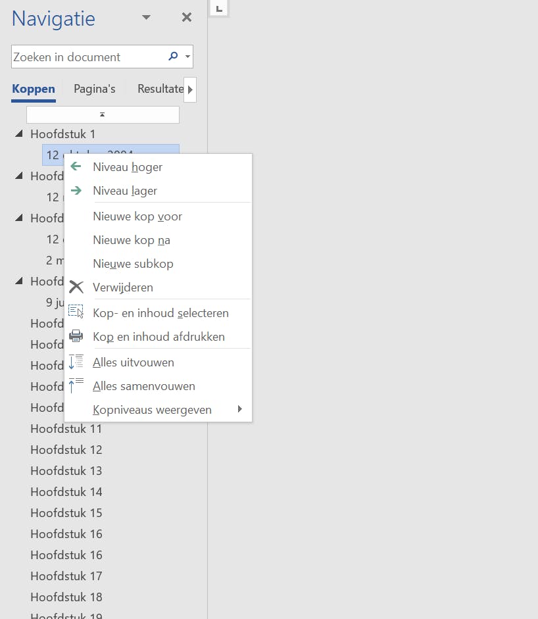The height and width of the screenshot is (619, 538).
Task: Click the green right arrow icon for Niveau lager
Action: pos(76,190)
